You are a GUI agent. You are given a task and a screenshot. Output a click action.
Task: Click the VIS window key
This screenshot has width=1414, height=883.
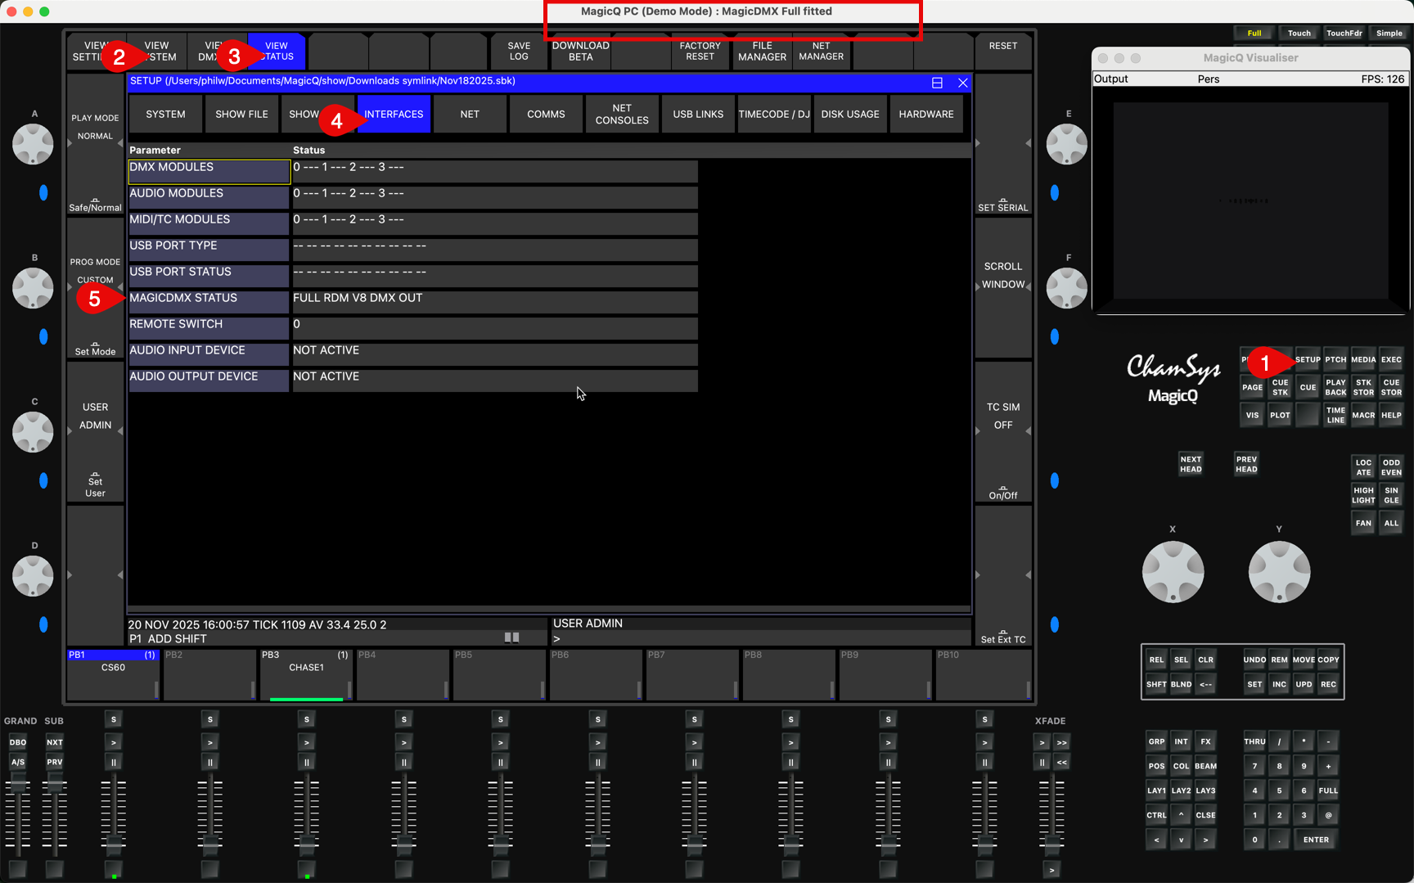point(1252,415)
